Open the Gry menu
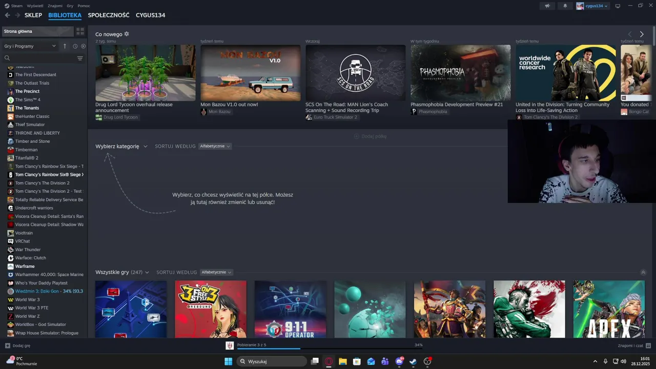 tap(70, 6)
